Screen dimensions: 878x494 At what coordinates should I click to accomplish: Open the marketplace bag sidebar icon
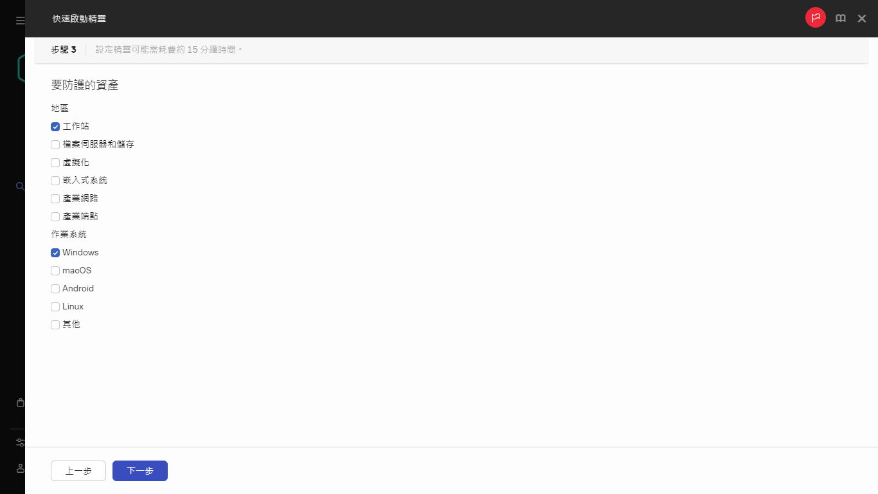(x=20, y=403)
